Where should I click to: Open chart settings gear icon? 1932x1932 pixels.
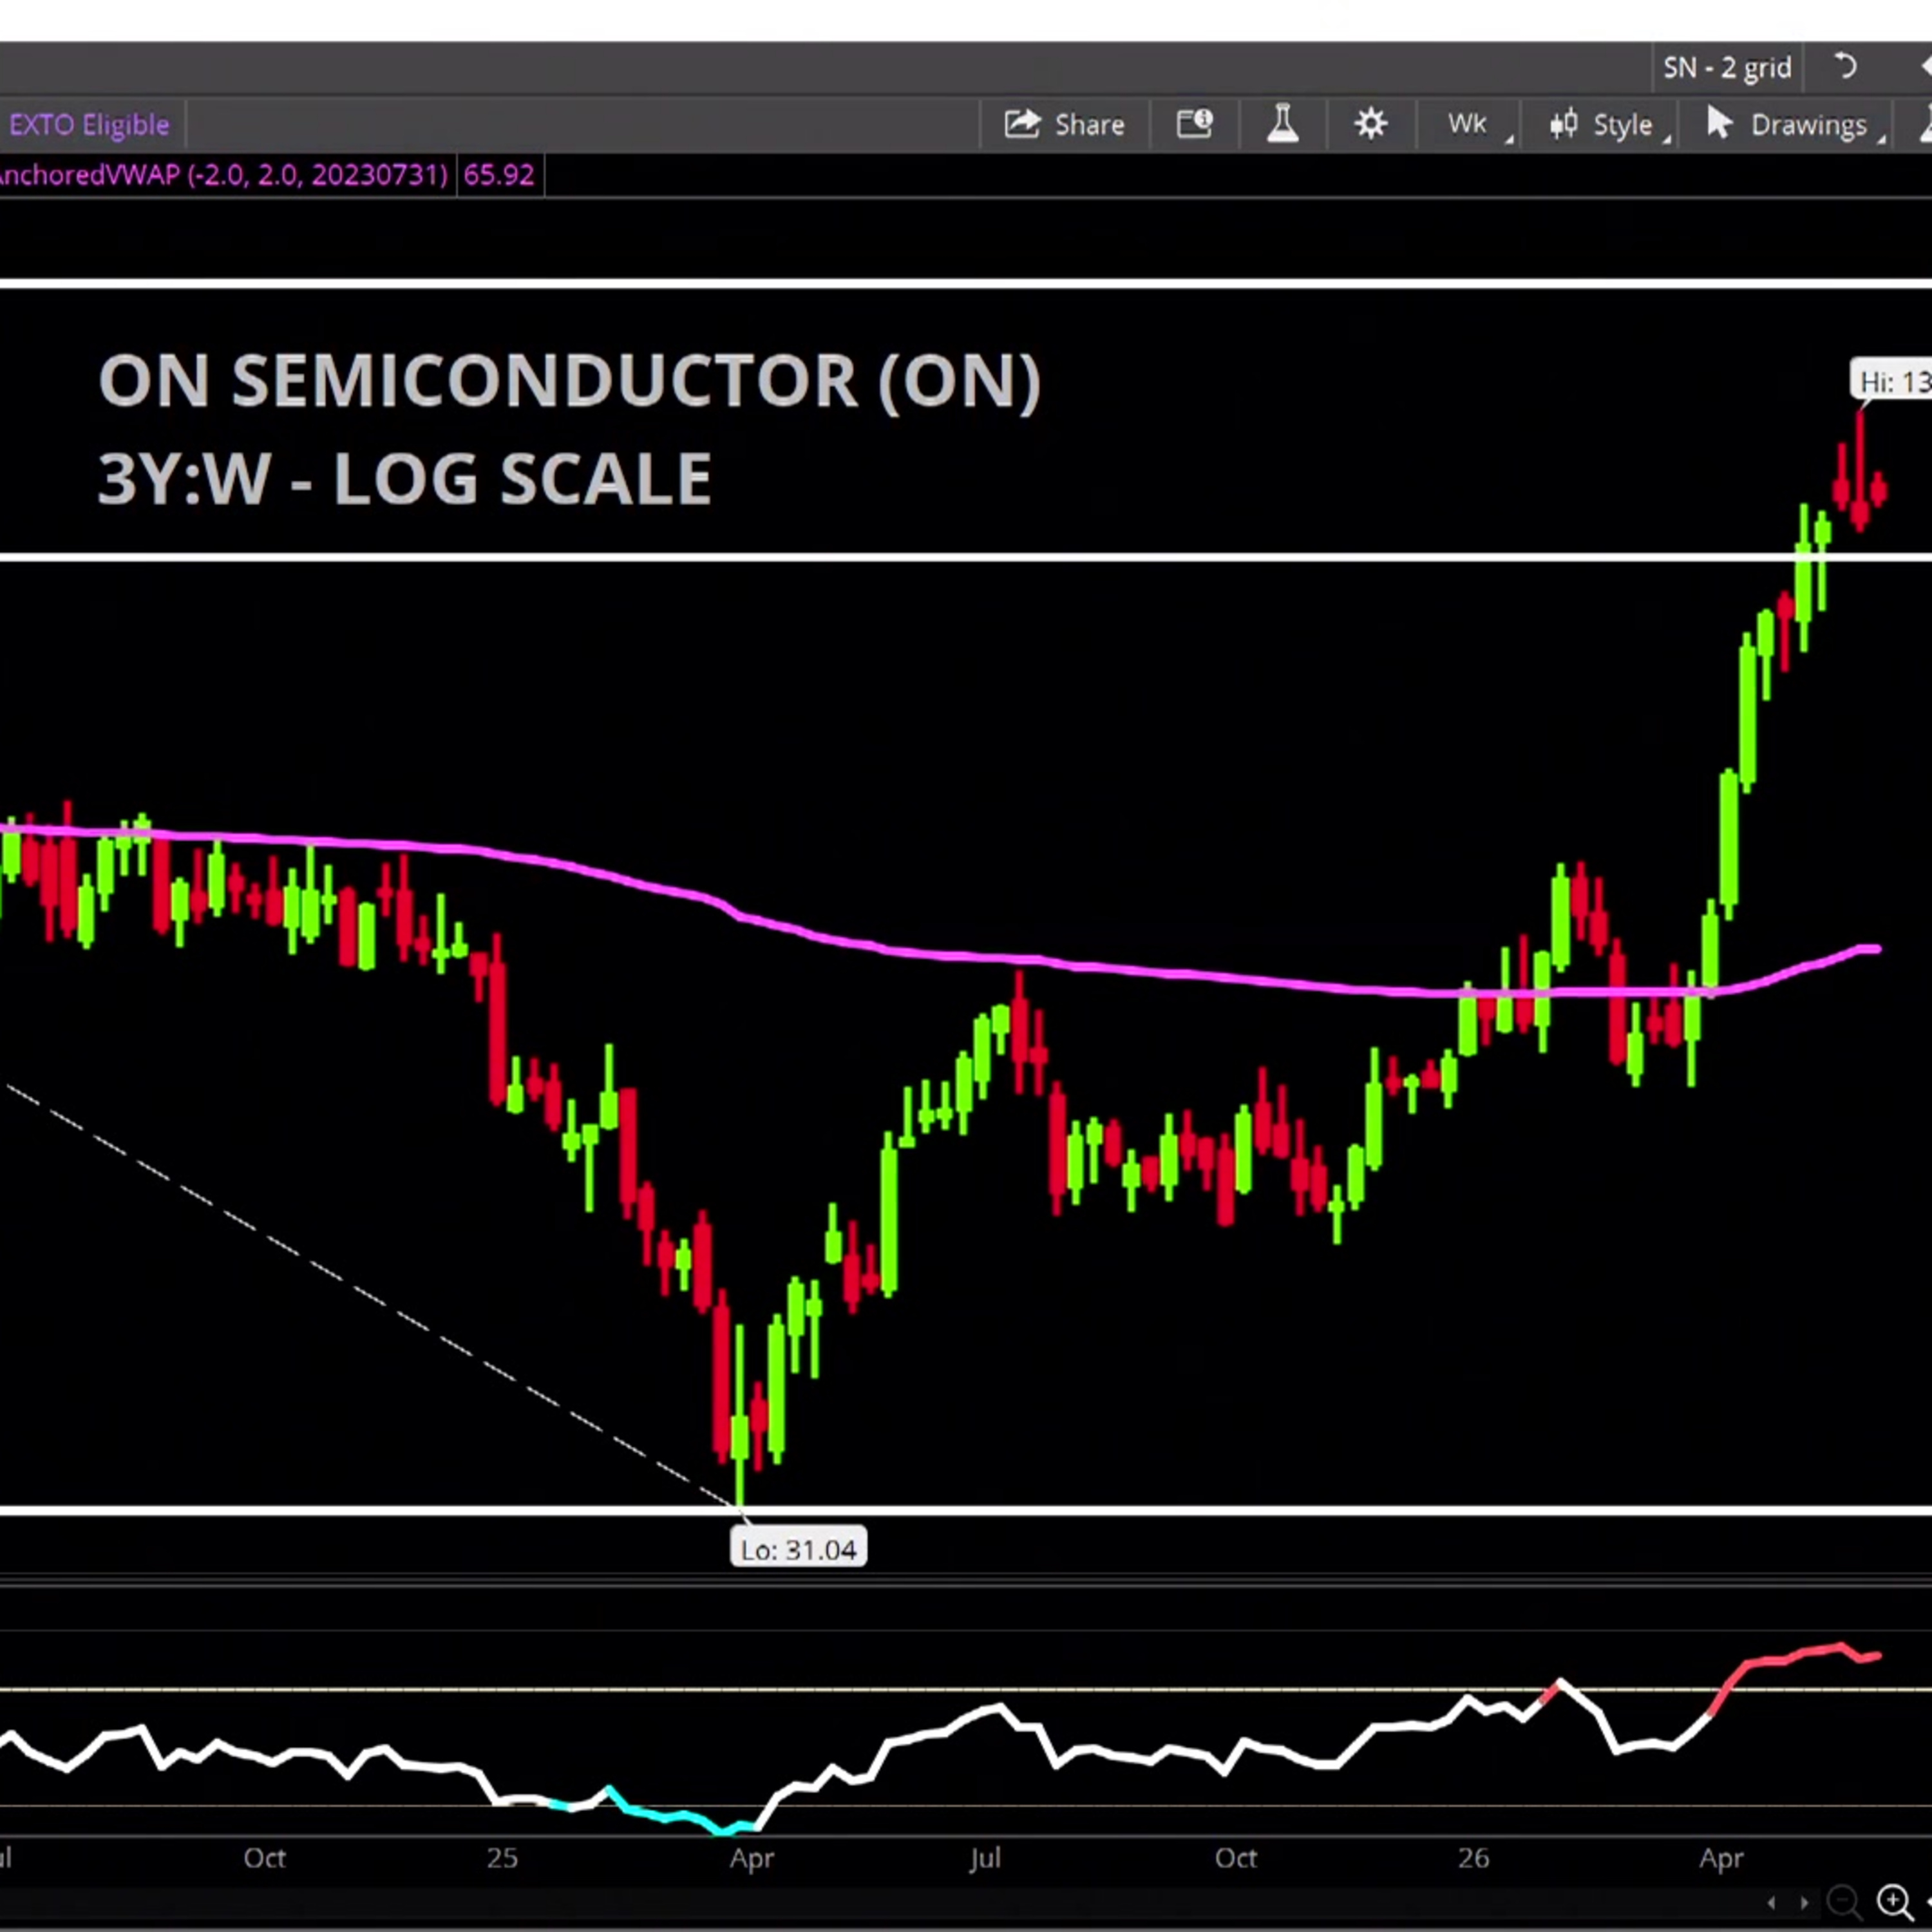point(1370,125)
